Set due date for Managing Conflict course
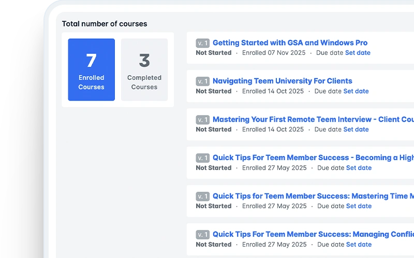This screenshot has height=258, width=414. point(359,245)
